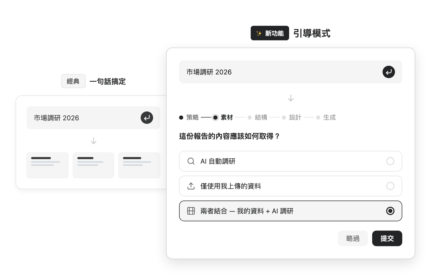Click the magnifier icon beside AI 自動調研
This screenshot has width=436, height=280.
191,161
